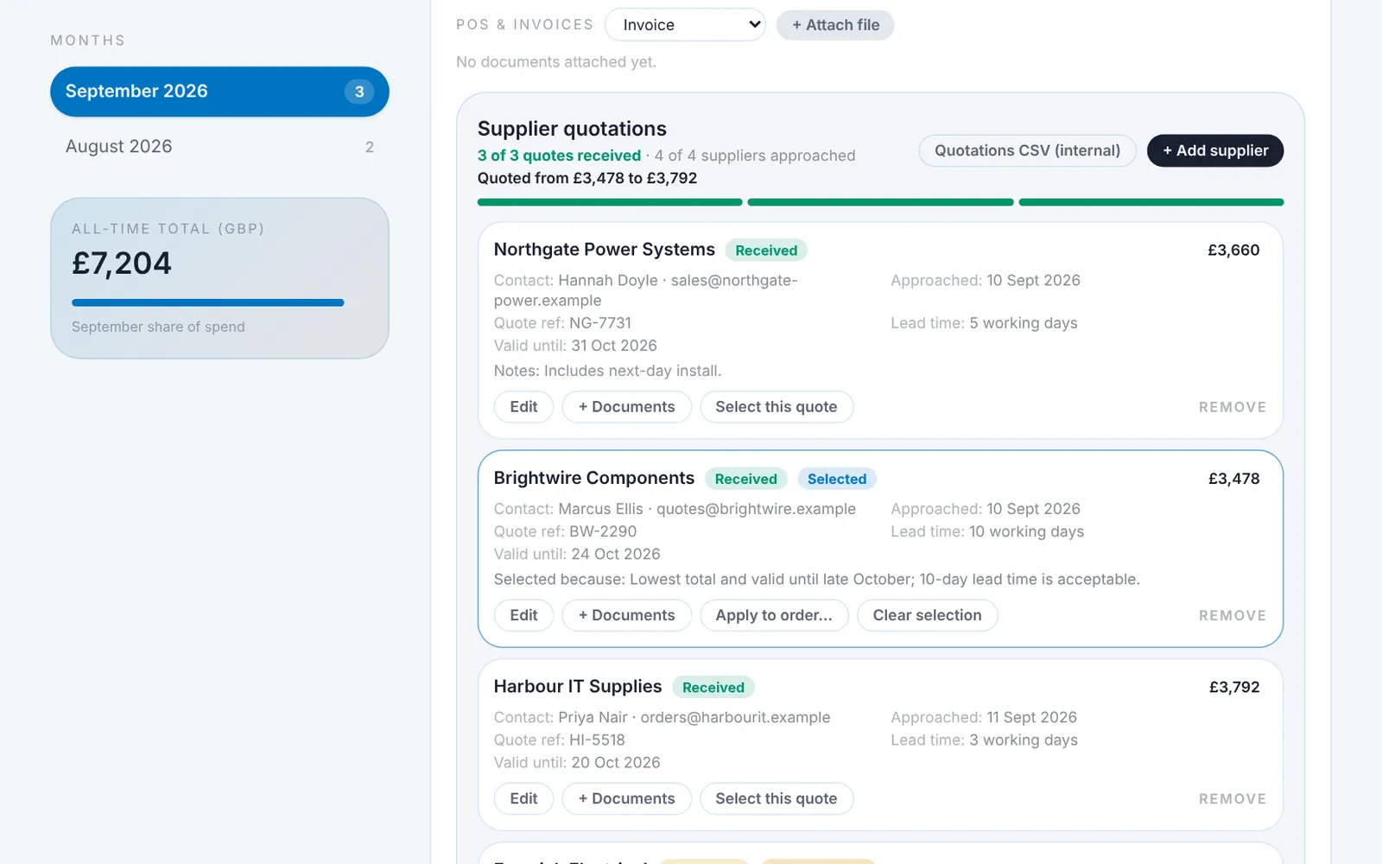Switch to August 2026 month
The height and width of the screenshot is (864, 1382).
point(219,147)
